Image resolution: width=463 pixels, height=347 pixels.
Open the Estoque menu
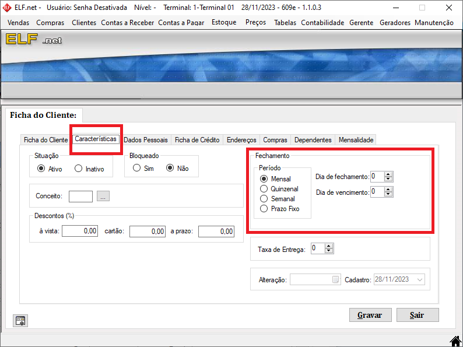point(224,22)
